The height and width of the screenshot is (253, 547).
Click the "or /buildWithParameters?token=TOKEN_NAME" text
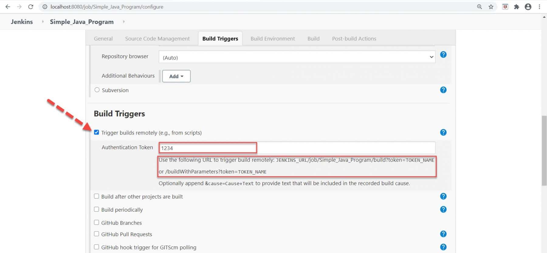pos(212,172)
